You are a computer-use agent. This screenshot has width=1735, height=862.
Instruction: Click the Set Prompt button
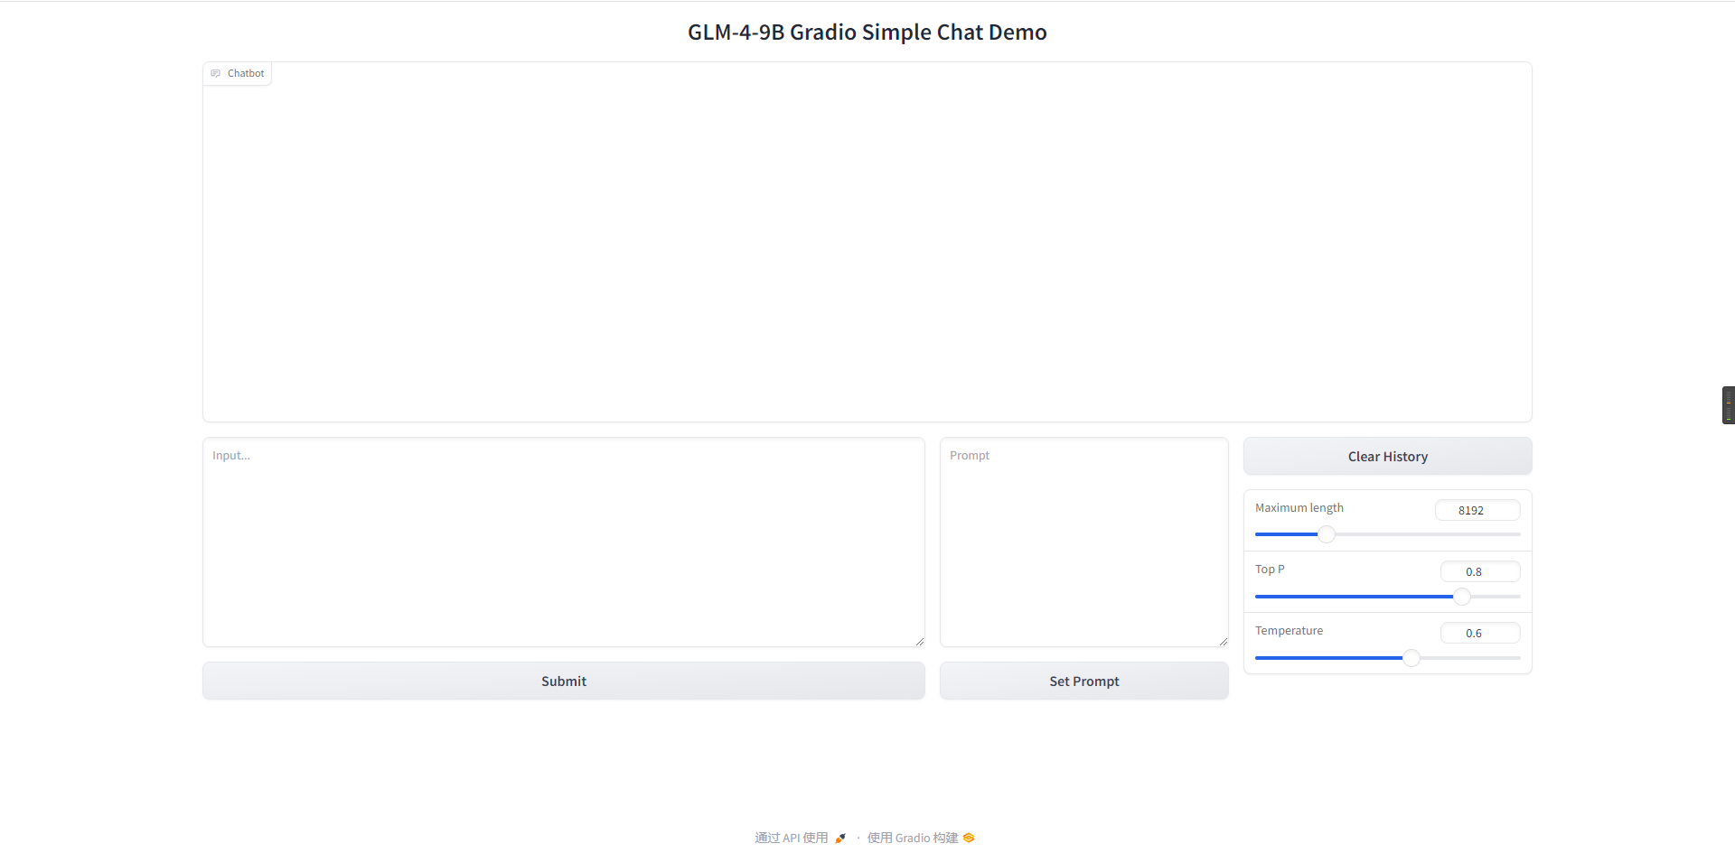coord(1084,681)
